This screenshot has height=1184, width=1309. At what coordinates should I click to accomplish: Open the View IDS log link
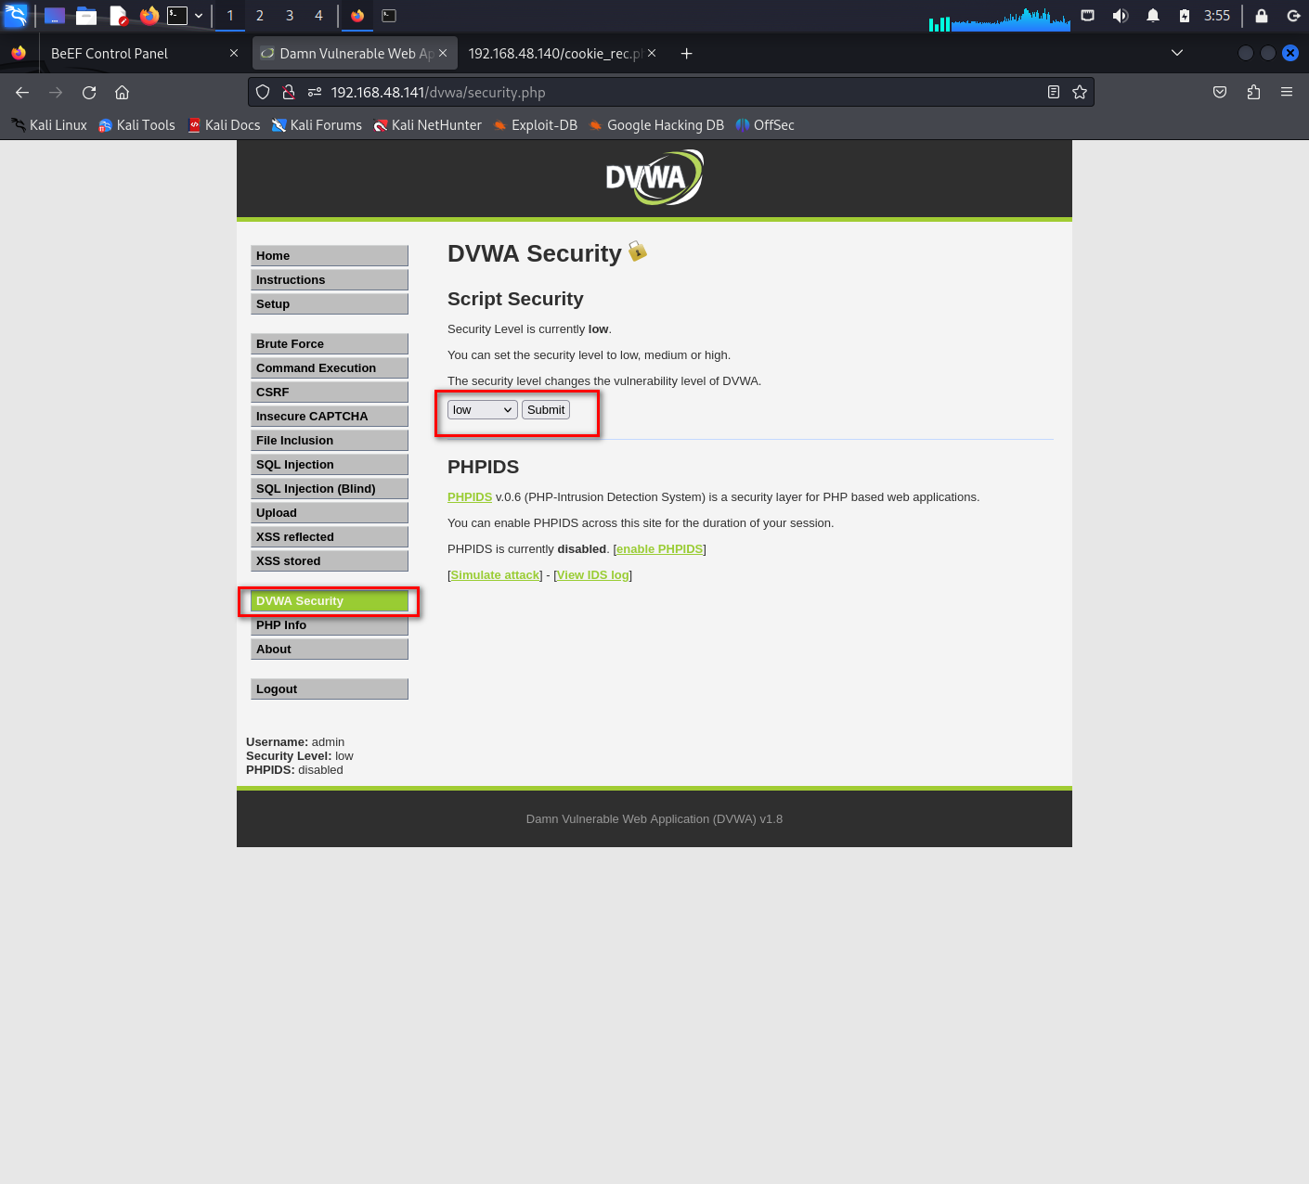[x=593, y=575]
